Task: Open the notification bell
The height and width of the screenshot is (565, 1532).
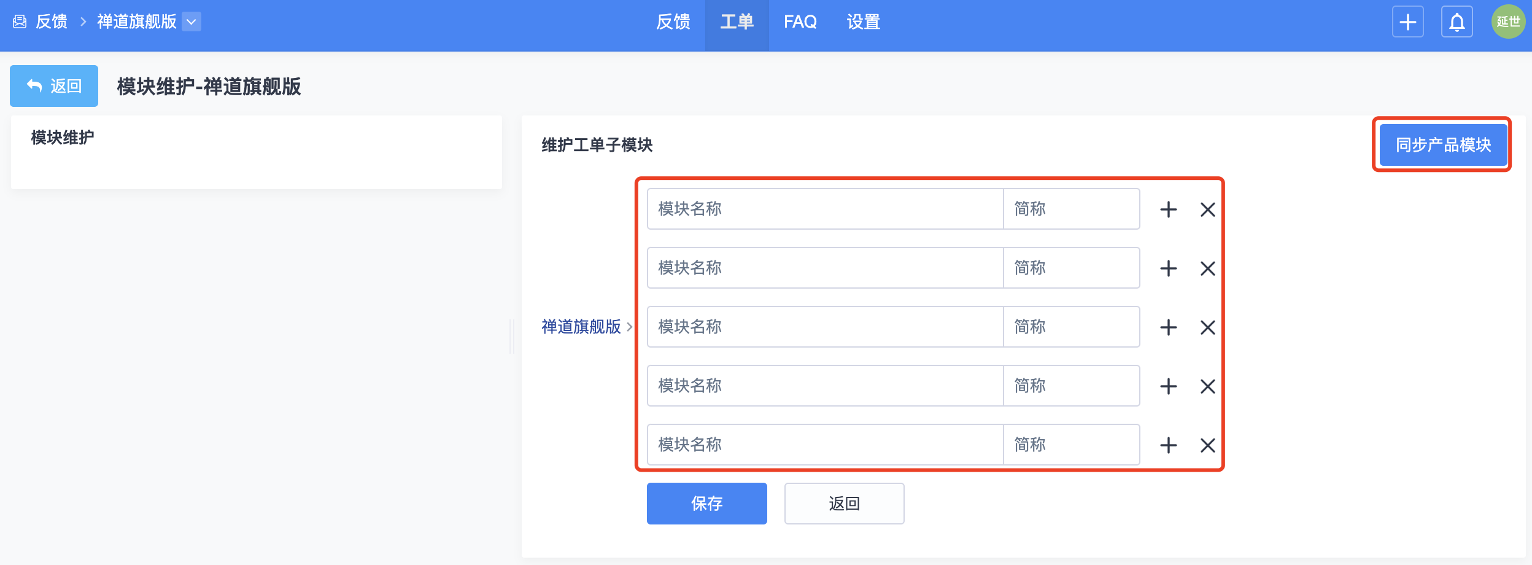Action: [1457, 22]
